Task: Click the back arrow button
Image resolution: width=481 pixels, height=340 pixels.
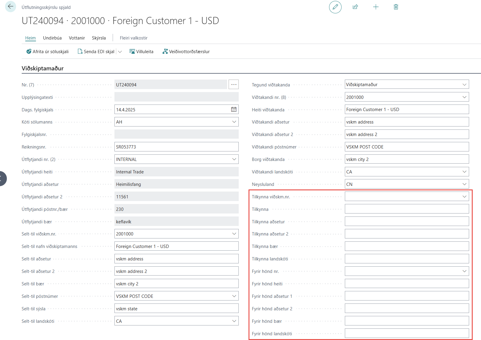Action: click(x=11, y=7)
